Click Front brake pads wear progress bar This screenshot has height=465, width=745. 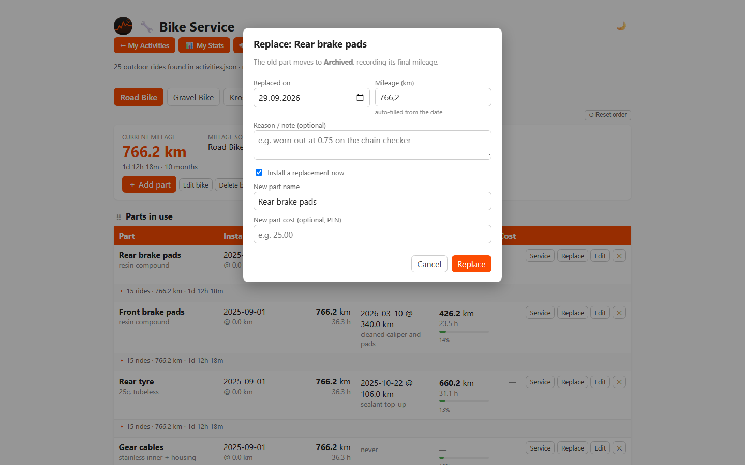pyautogui.click(x=464, y=332)
